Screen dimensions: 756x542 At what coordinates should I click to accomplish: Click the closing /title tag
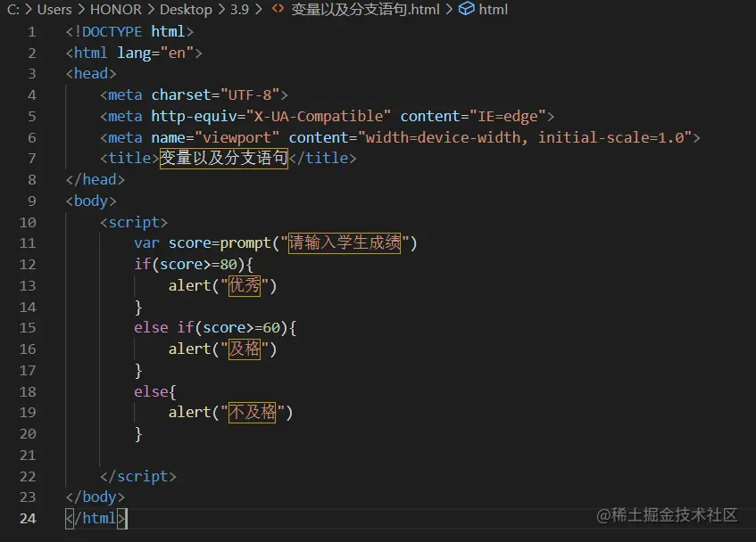click(x=322, y=158)
